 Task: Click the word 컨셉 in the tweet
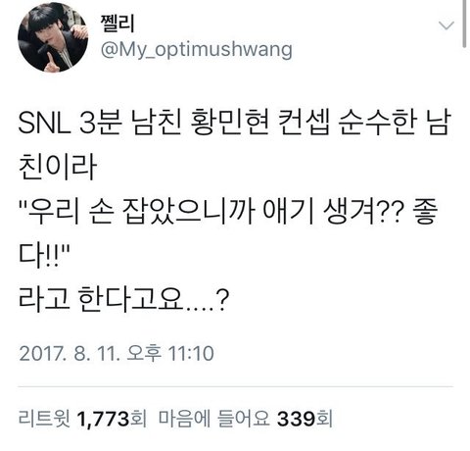click(x=304, y=124)
